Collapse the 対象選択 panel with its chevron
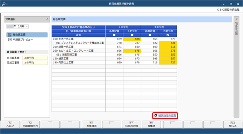Viewport: 243px width, 134px height. coord(47,19)
